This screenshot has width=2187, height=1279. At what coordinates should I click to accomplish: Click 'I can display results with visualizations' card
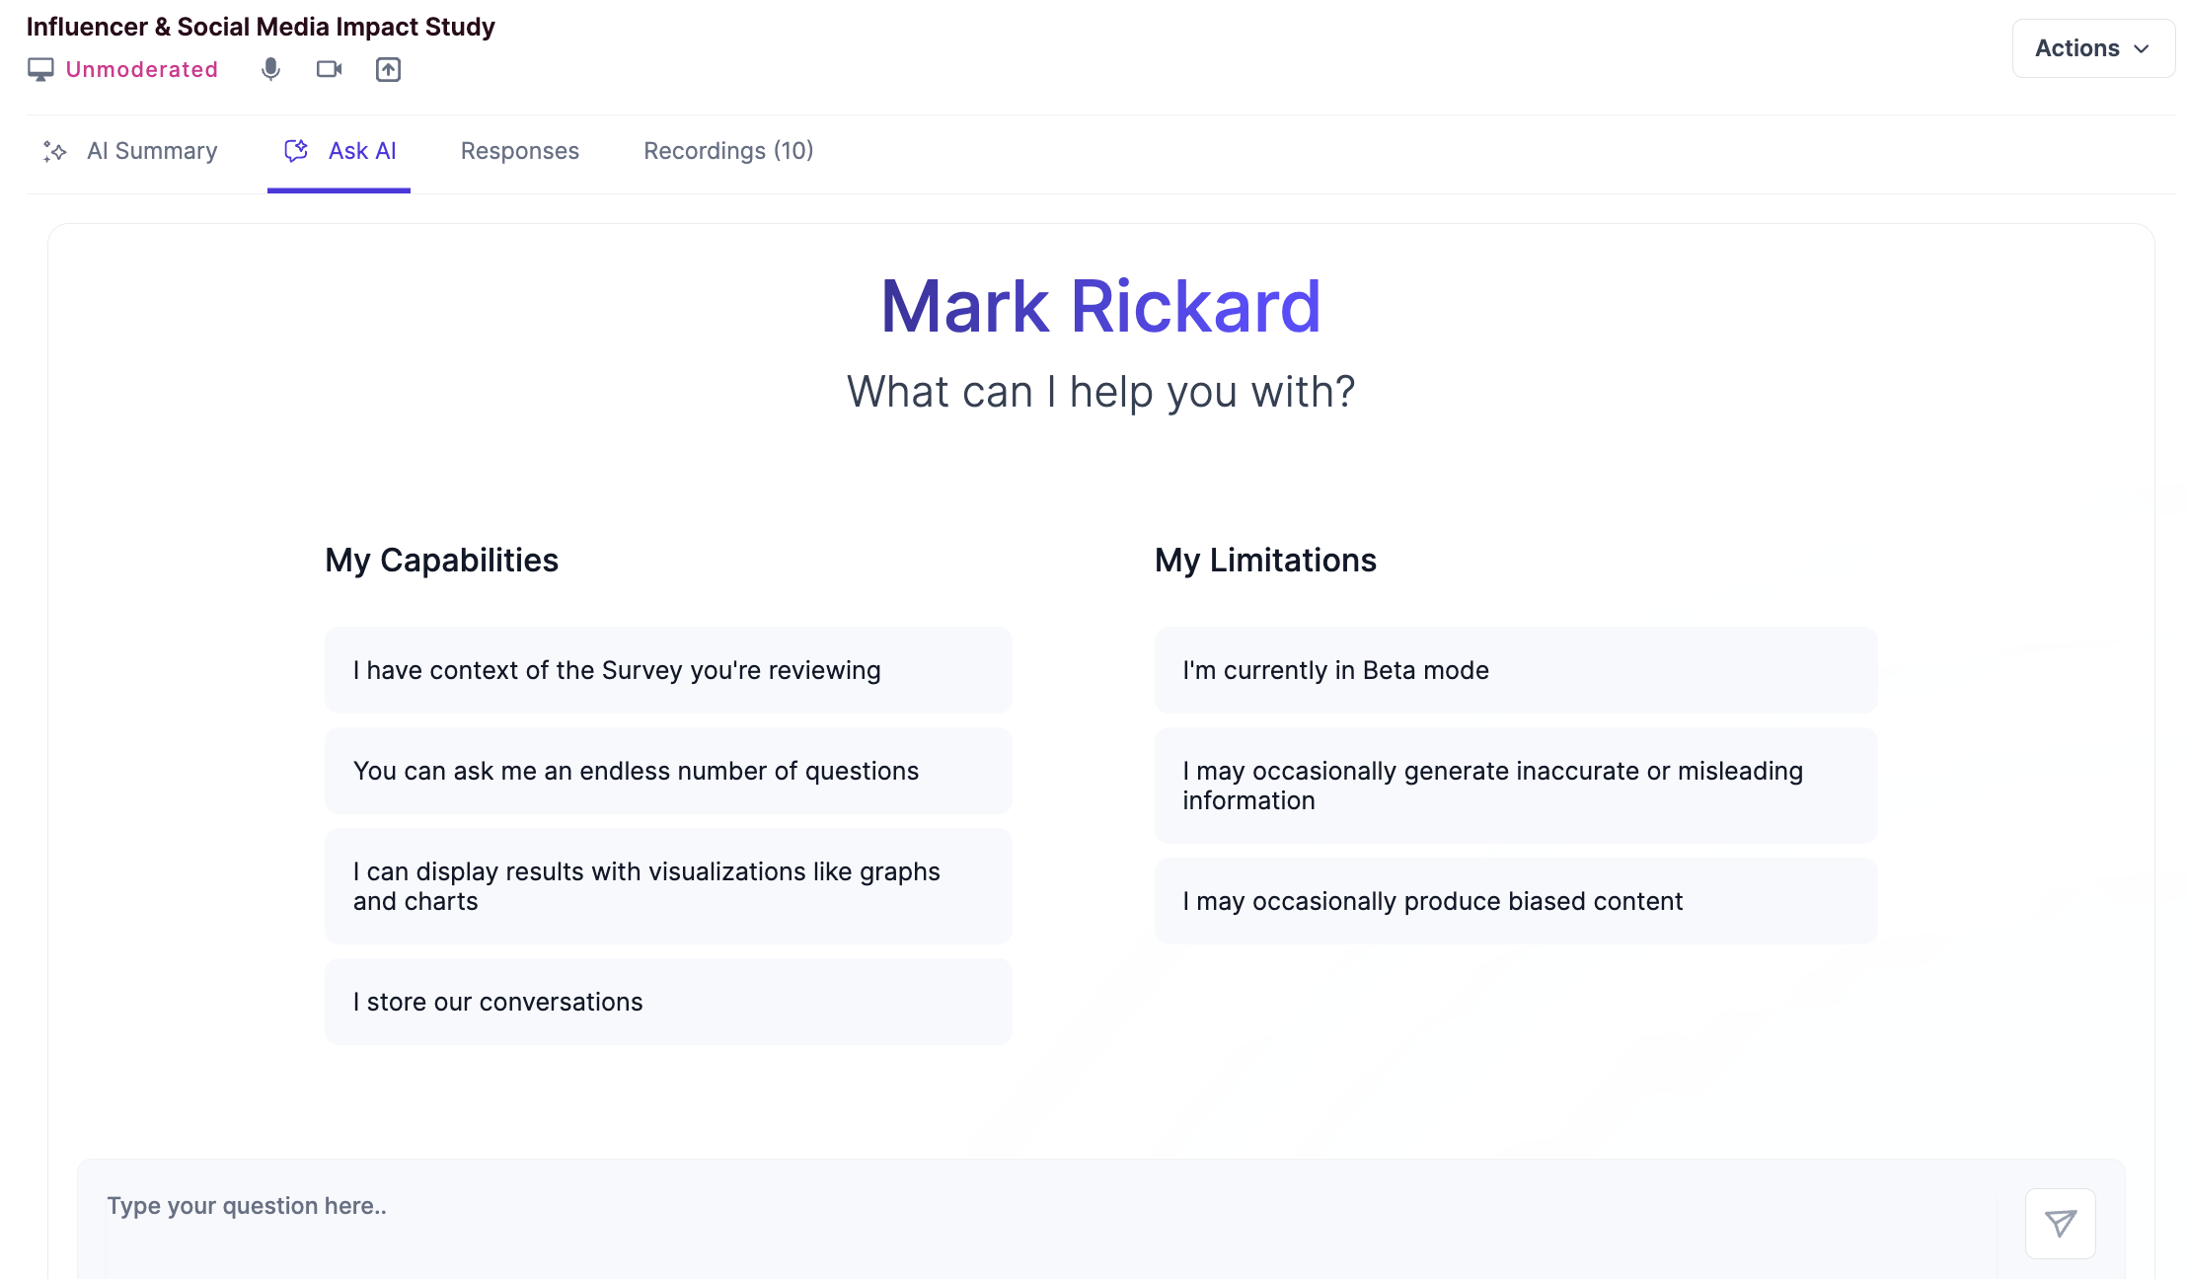click(668, 886)
